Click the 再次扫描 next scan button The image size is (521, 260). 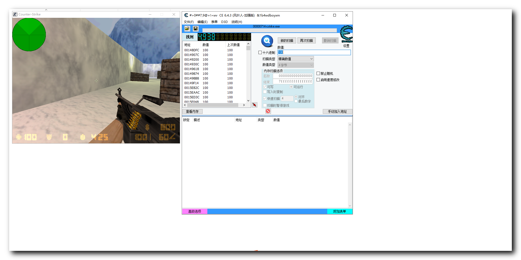pos(307,41)
